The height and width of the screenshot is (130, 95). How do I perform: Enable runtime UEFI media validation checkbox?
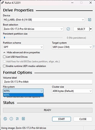pos(4,66)
